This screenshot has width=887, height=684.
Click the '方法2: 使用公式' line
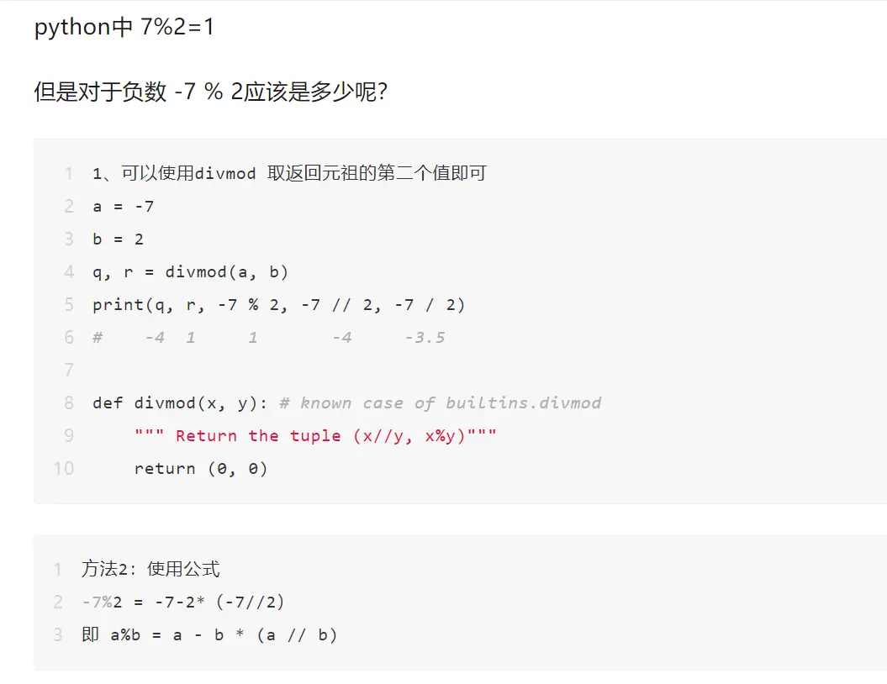[150, 570]
